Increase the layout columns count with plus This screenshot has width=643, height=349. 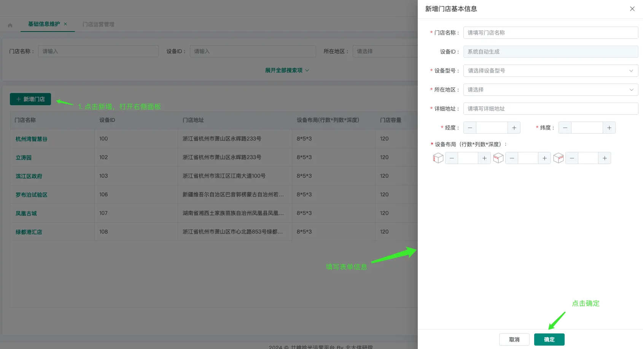tap(544, 158)
